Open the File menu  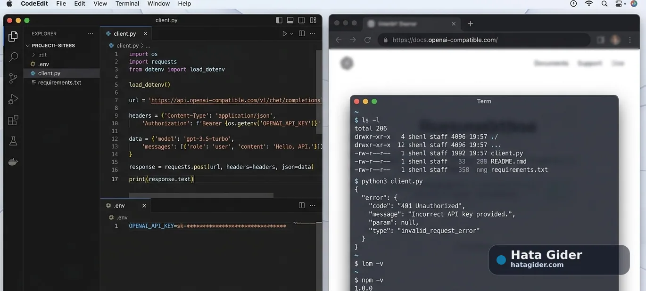pos(61,4)
